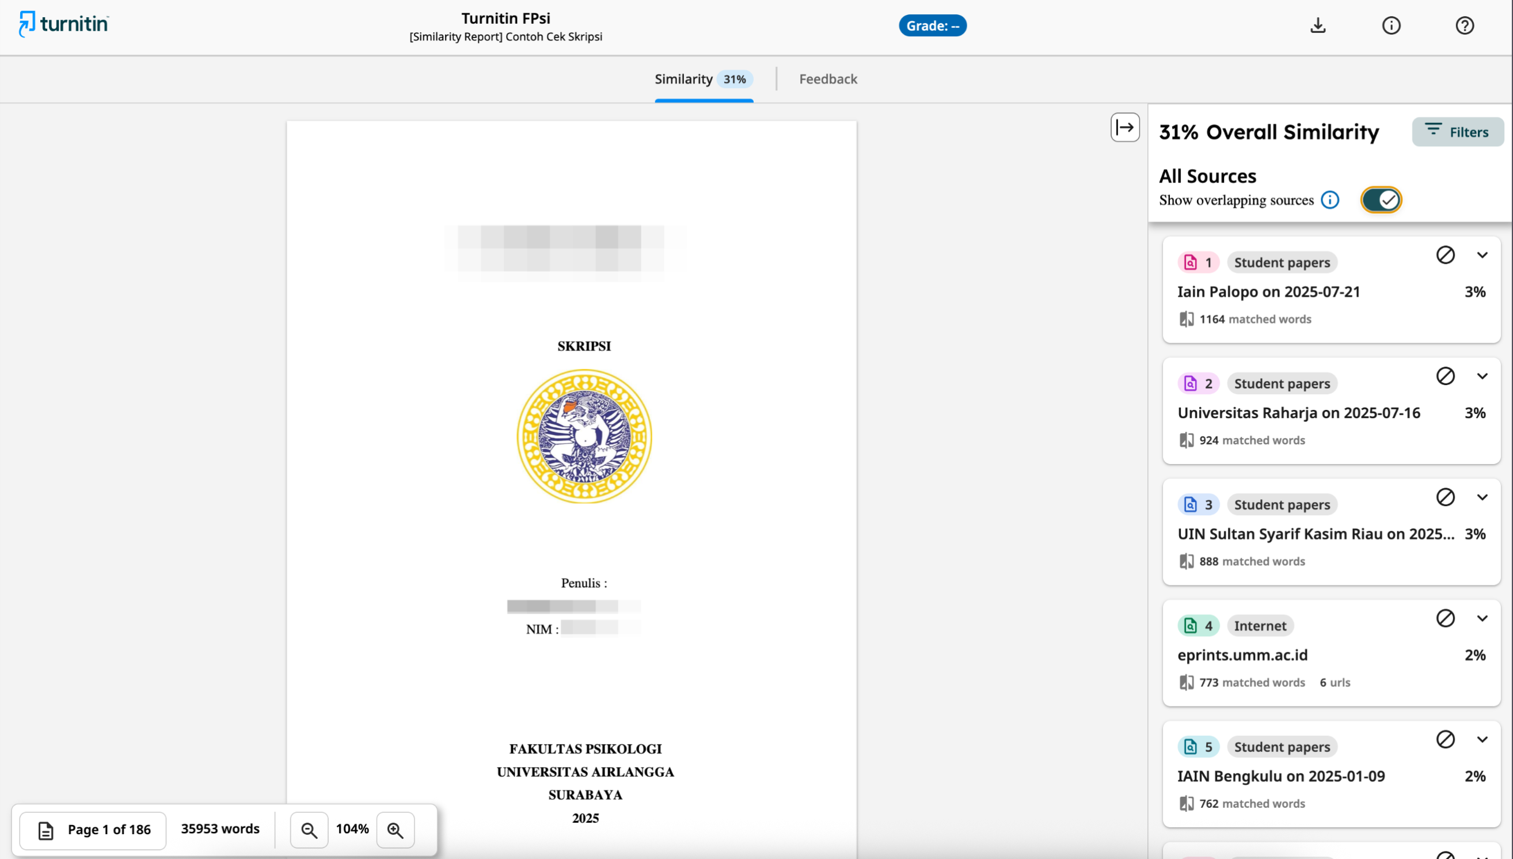The width and height of the screenshot is (1513, 859).
Task: Click source 2 purple document badge
Action: (x=1198, y=383)
